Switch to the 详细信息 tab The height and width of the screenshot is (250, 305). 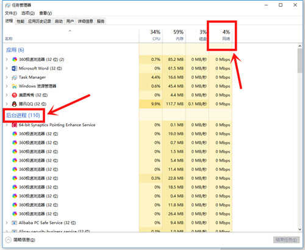(x=85, y=21)
